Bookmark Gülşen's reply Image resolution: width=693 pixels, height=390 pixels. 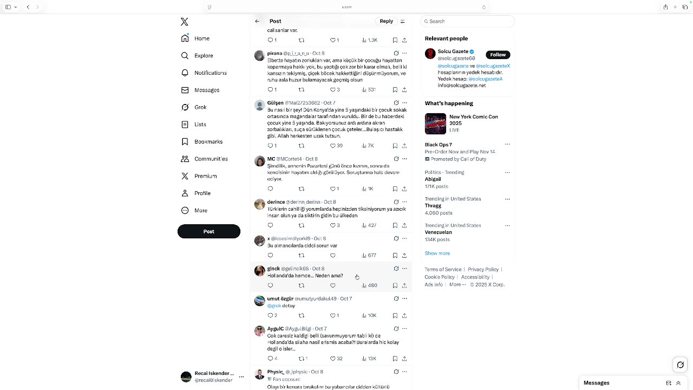(395, 146)
